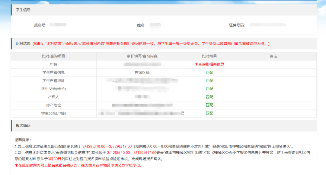Viewport: 326px width, 175px height.
Task: Select the 产权人 row label
Action: [53, 97]
